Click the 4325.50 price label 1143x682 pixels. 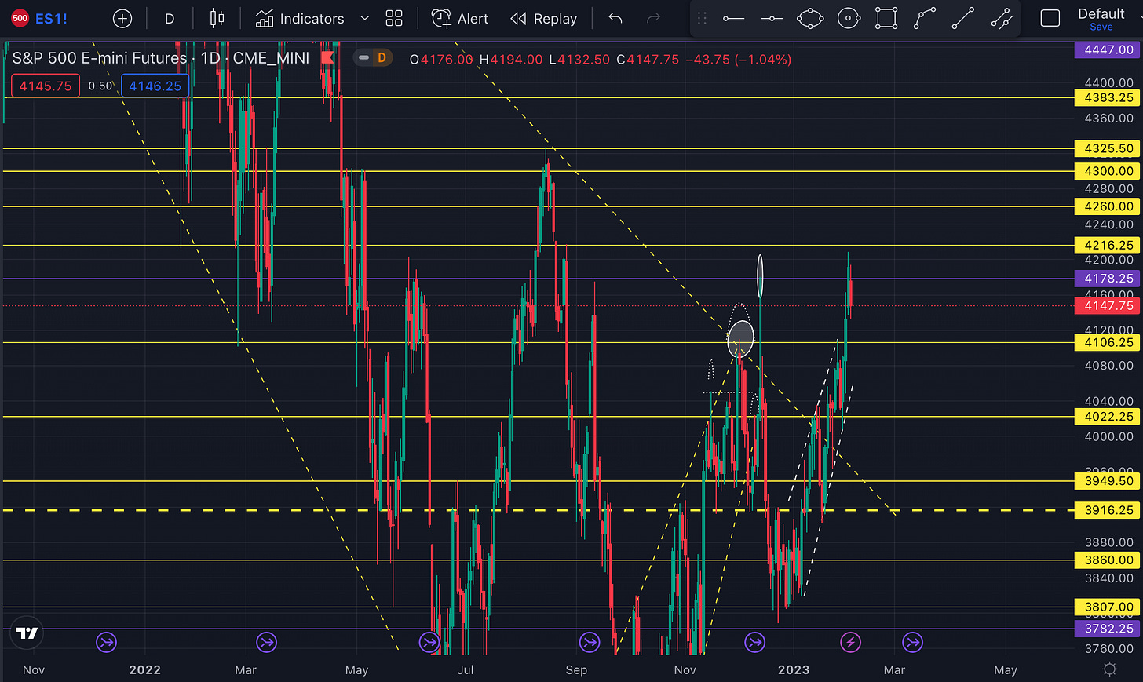click(x=1108, y=148)
